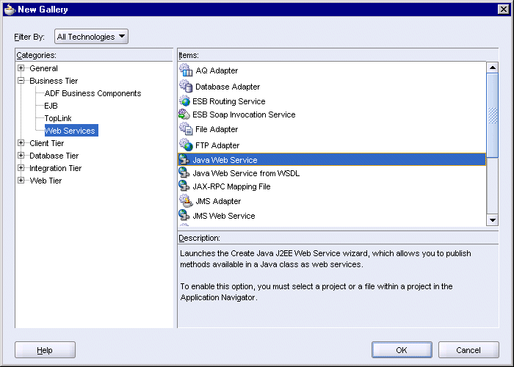Viewport: 514px width, 367px height.
Task: Expand the Database Tier category
Action: 21,156
